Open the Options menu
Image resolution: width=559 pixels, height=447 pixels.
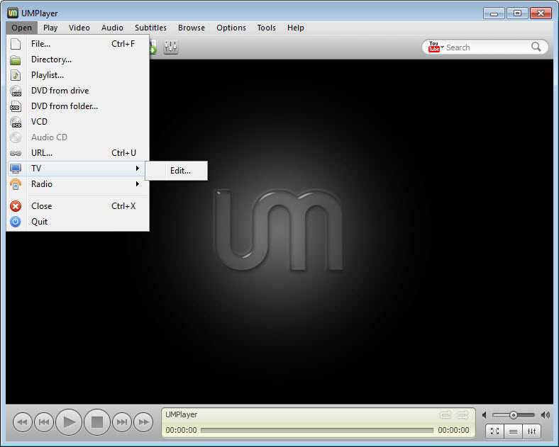pos(231,28)
